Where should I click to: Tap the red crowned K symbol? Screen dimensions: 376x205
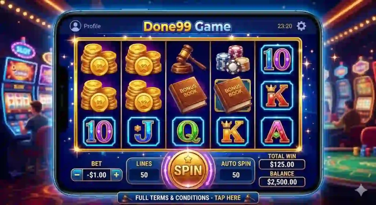pos(277,95)
